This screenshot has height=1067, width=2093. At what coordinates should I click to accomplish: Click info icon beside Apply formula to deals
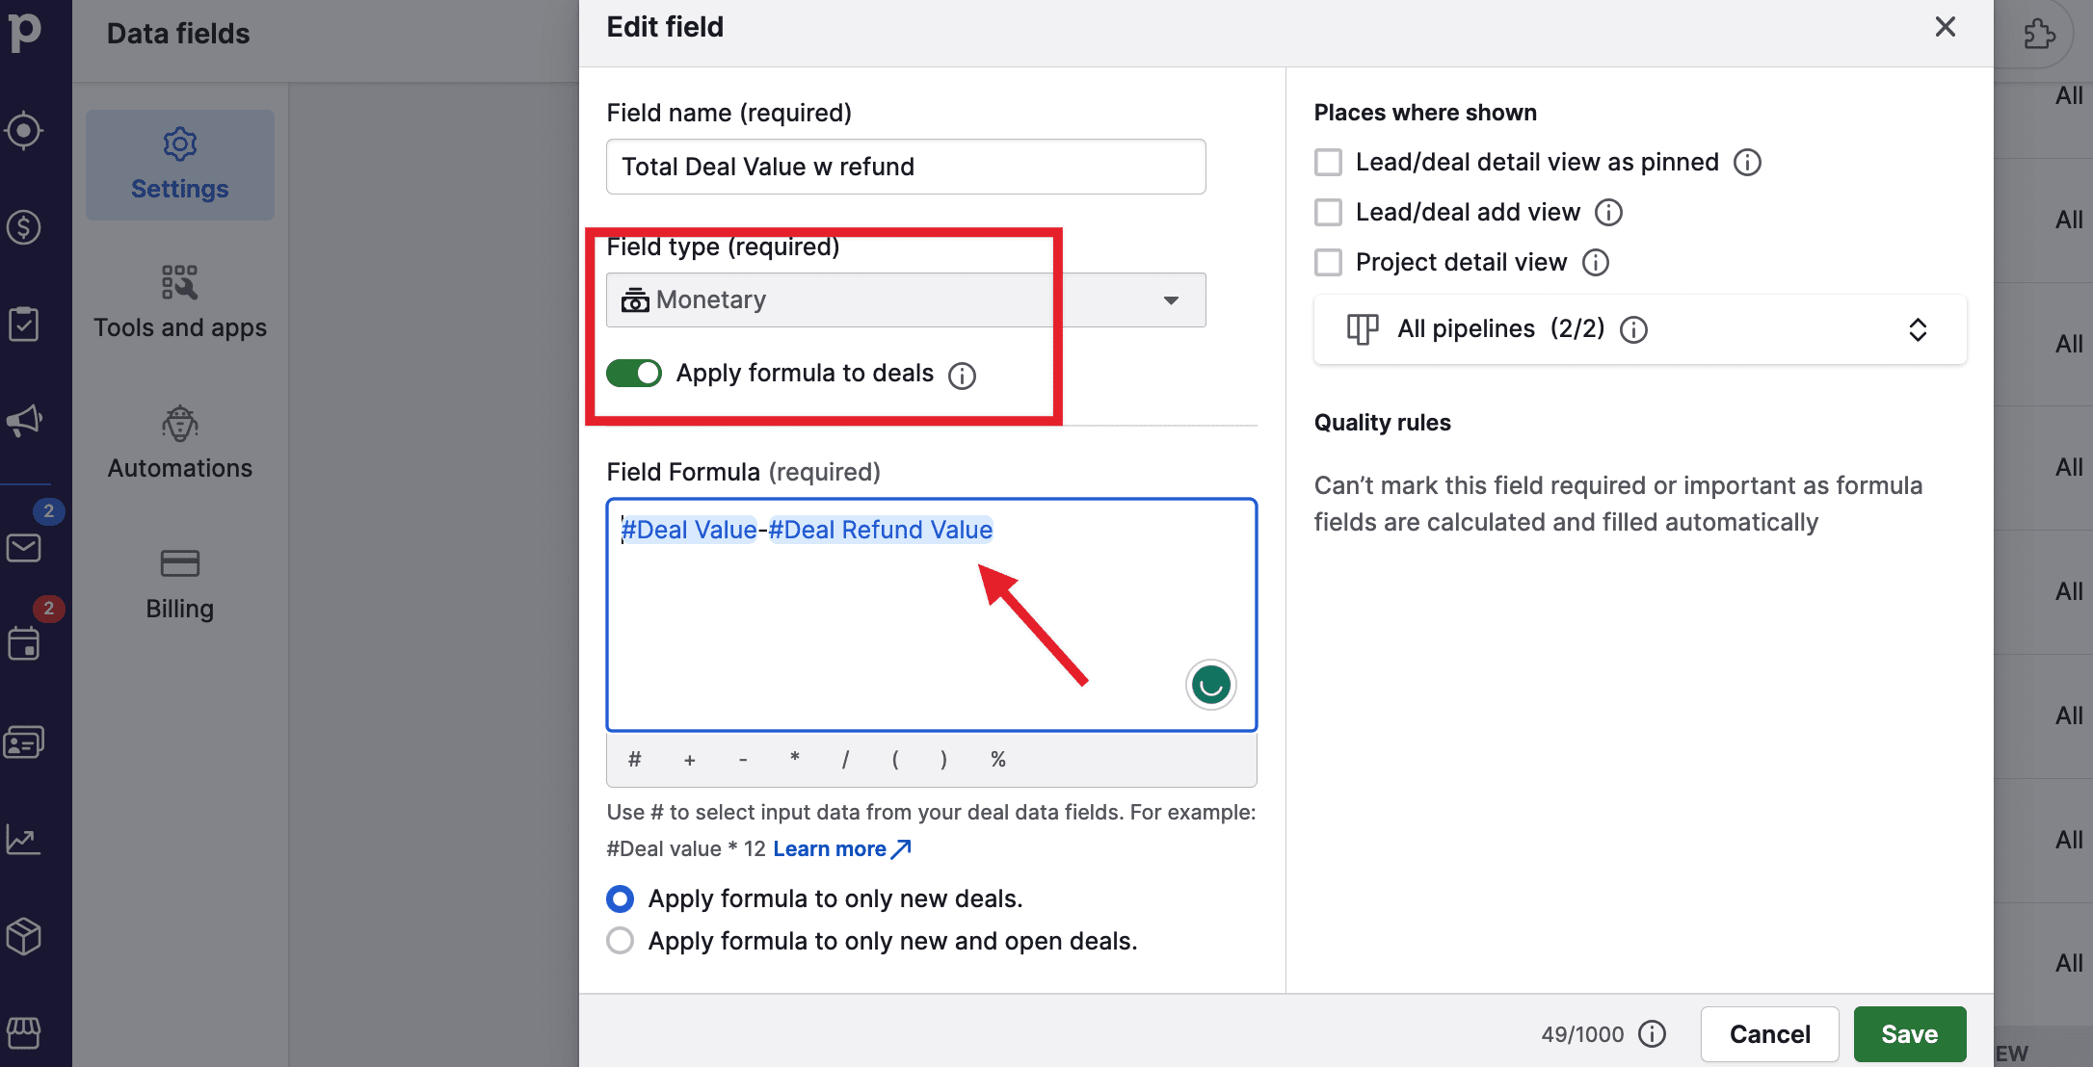click(x=962, y=375)
